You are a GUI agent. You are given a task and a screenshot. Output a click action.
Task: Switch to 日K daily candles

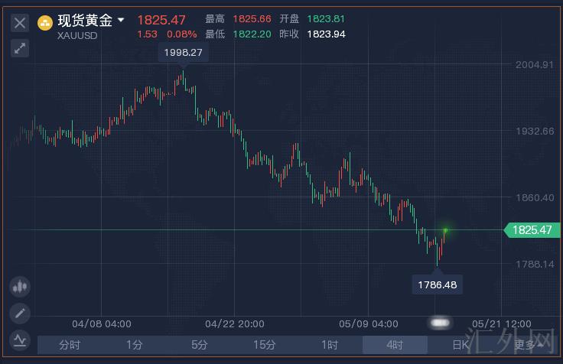[460, 345]
